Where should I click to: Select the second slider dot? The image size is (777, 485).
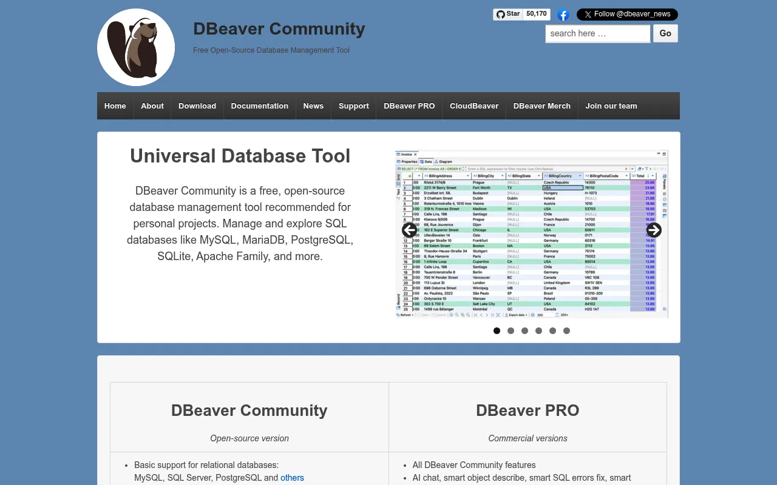click(x=511, y=331)
